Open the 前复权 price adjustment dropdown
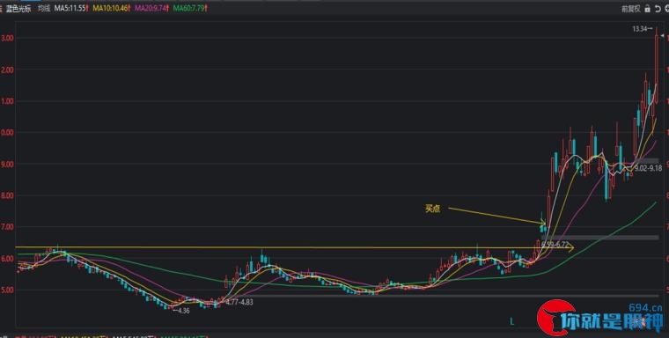 point(631,9)
